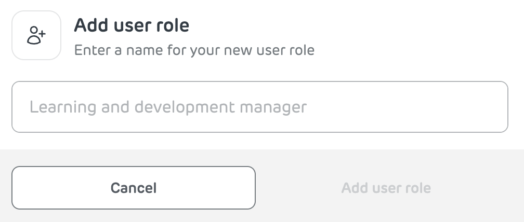Click the role name input field

click(260, 107)
